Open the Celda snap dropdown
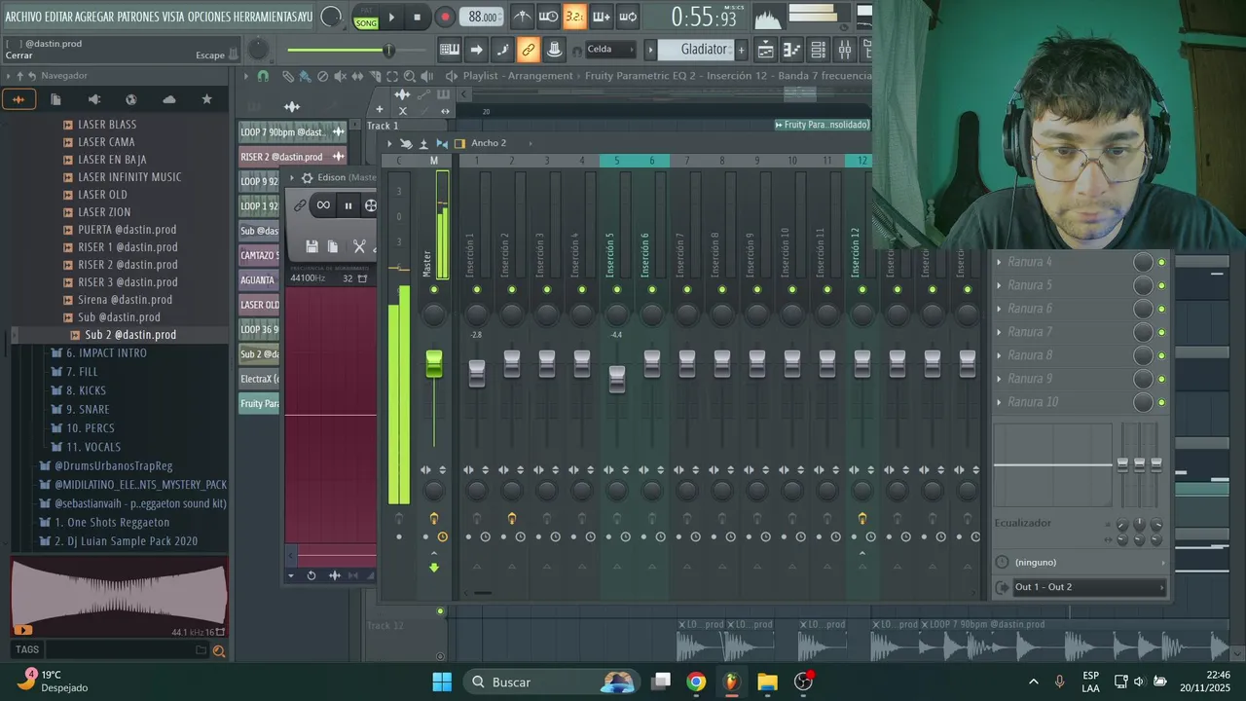The height and width of the screenshot is (701, 1246). coord(610,50)
